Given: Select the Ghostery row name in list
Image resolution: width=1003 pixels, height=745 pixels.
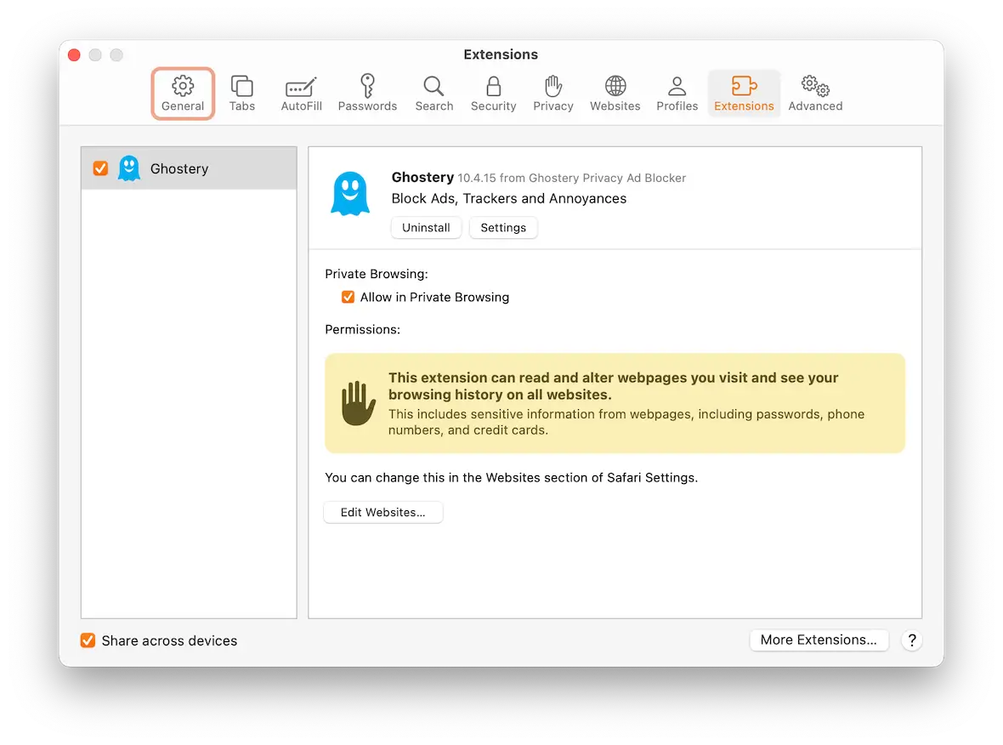Looking at the screenshot, I should [179, 168].
